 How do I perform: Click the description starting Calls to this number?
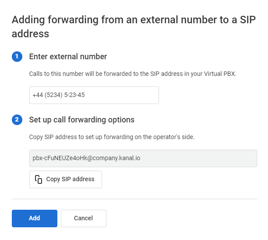133,74
